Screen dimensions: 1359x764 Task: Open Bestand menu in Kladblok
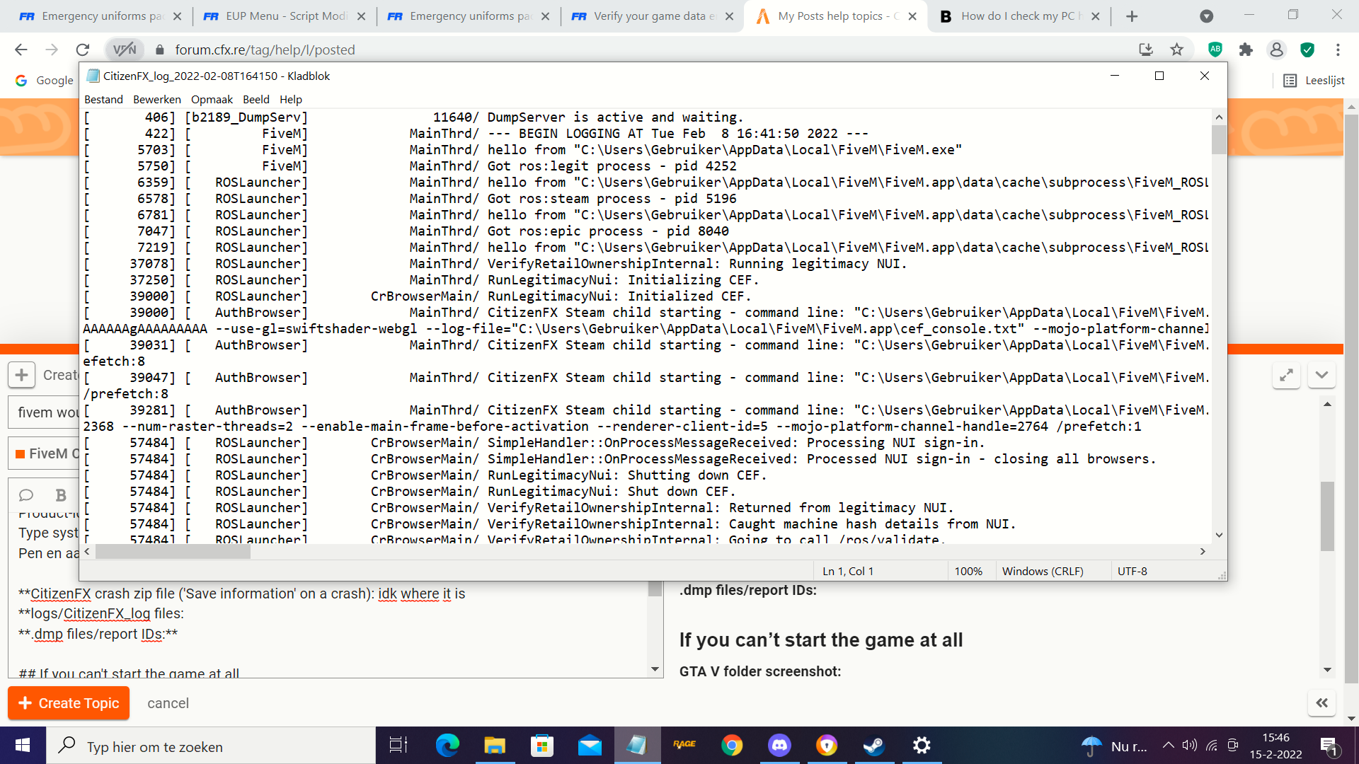point(103,100)
